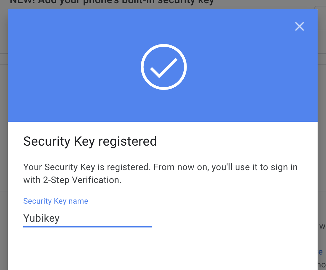Click the cut-off "w" text at the right edge

(x=322, y=226)
